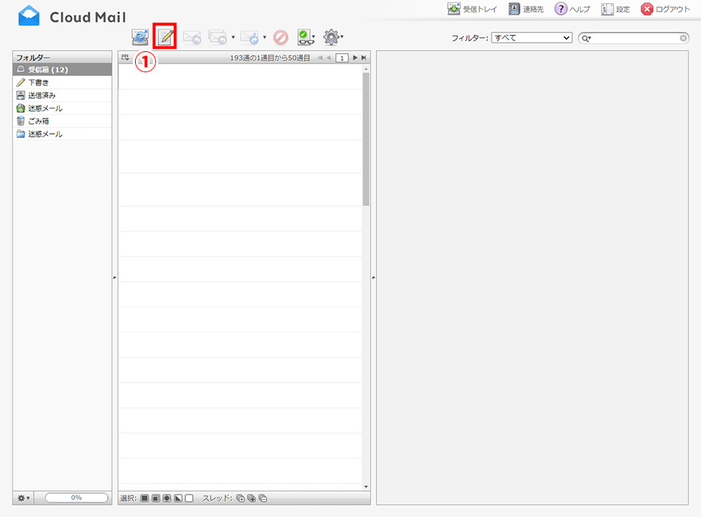Viewport: 701px width, 517px height.
Task: Click the check mail refresh icon
Action: click(140, 37)
